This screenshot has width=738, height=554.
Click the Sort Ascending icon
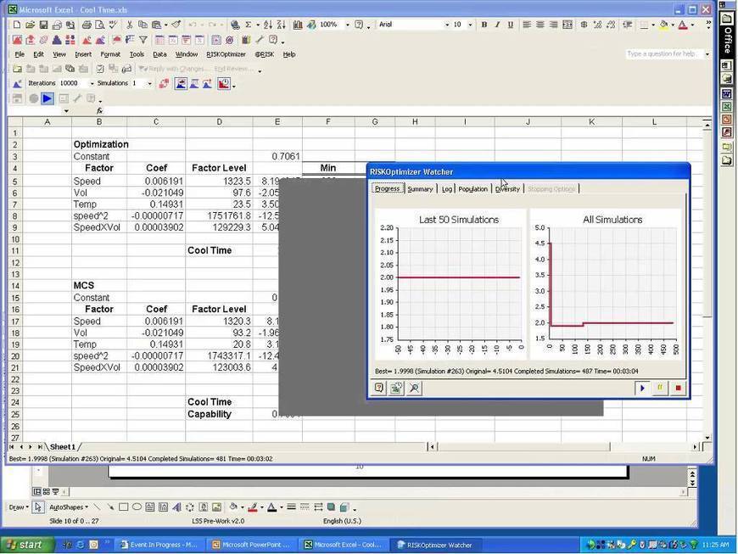269,25
